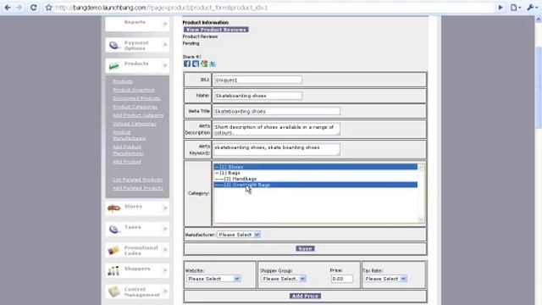This screenshot has height=305, width=542.
Task: Open the browser page menu icon
Action: (516, 8)
